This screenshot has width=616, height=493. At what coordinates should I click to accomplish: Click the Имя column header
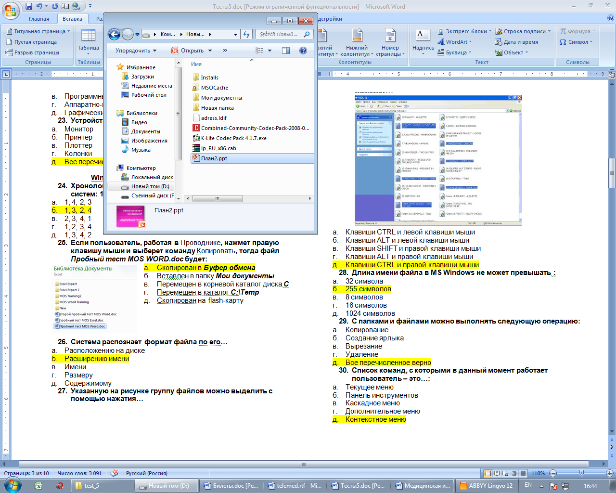(x=196, y=64)
